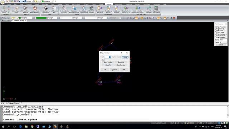Open the AutoMap Library

[x=4, y=10]
